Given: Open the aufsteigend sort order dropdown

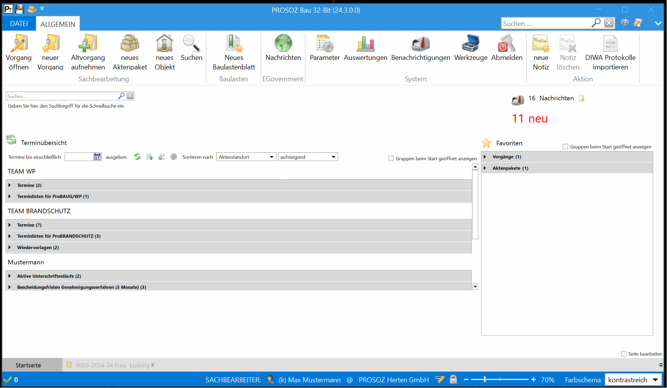Looking at the screenshot, I should click(308, 157).
